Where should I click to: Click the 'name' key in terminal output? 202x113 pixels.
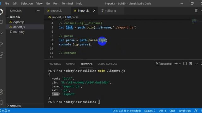[55, 94]
